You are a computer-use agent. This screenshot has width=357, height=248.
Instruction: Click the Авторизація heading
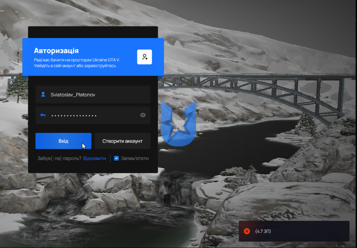(x=56, y=51)
